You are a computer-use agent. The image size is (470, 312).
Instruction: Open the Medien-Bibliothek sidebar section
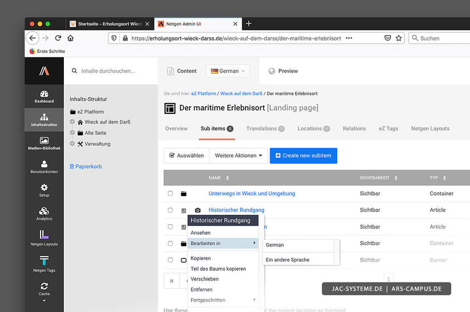tap(44, 143)
